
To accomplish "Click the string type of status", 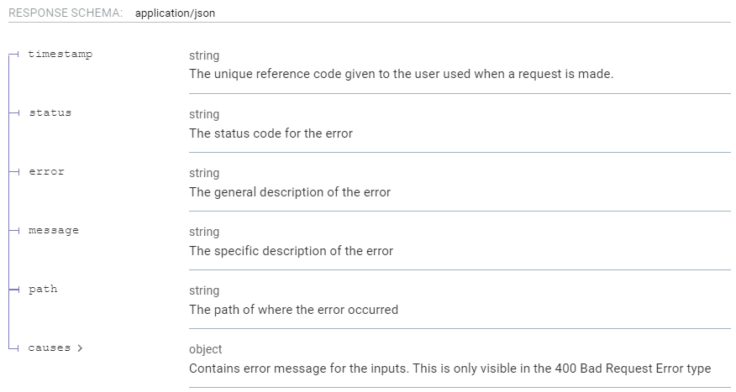I will (x=204, y=114).
